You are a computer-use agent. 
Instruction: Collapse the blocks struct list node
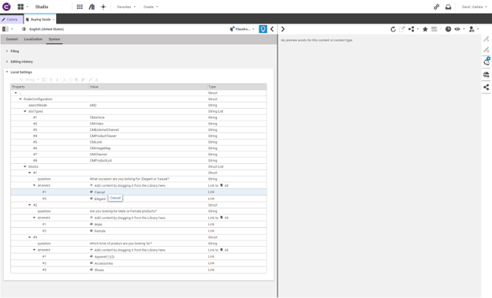(25, 166)
